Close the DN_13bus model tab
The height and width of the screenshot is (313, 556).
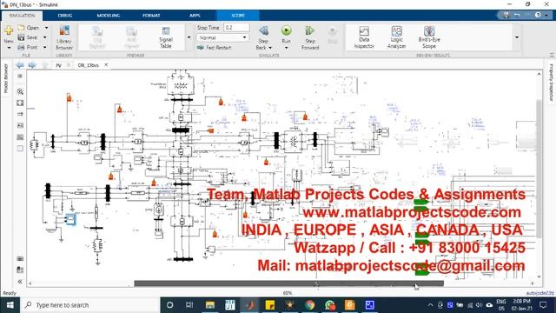pos(106,65)
